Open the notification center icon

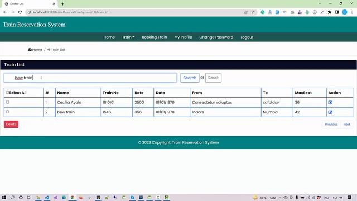click(x=349, y=197)
